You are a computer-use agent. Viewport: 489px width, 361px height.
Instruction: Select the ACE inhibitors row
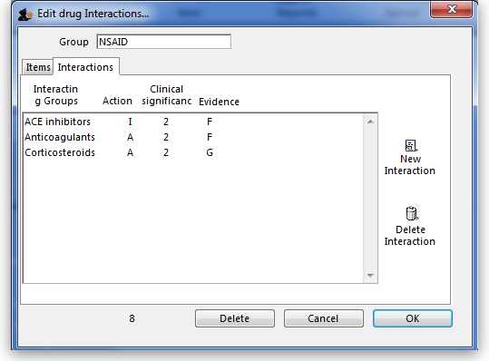(x=193, y=122)
